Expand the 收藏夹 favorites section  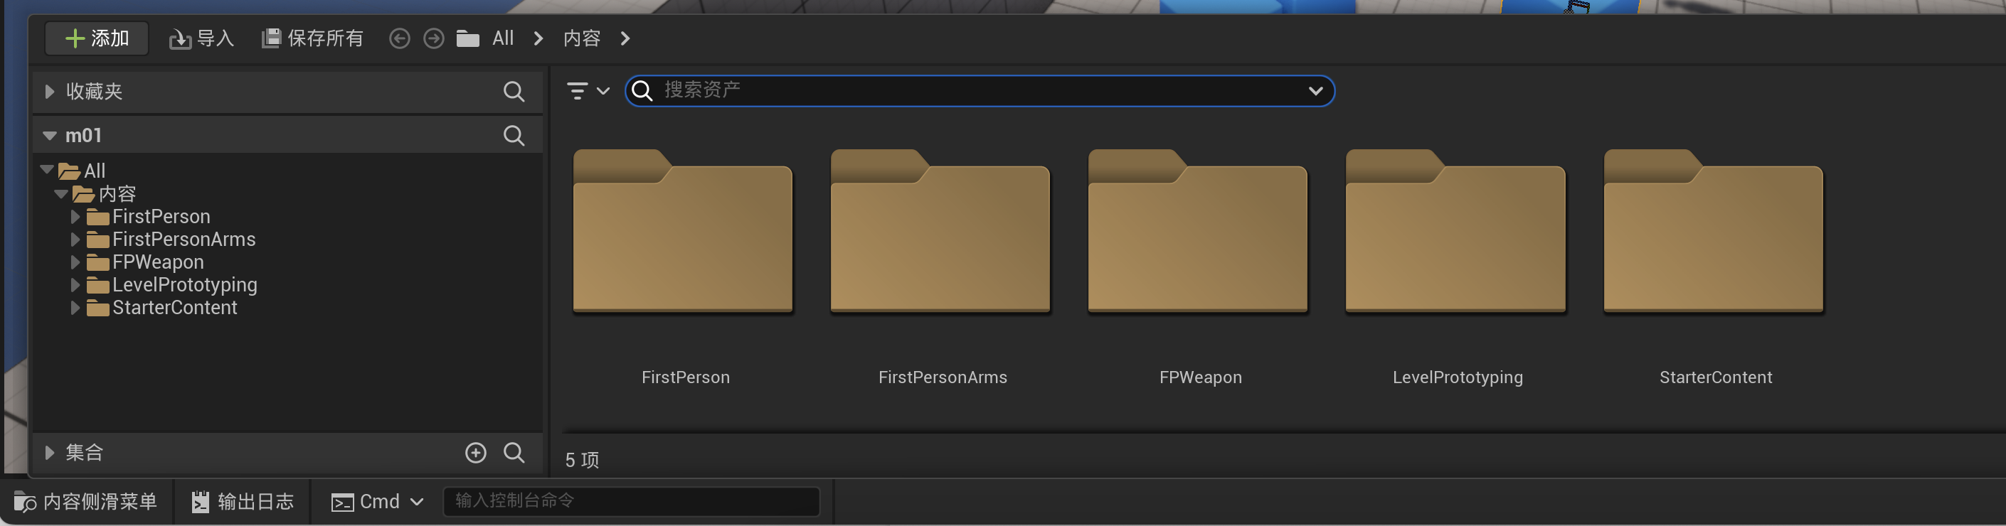click(50, 92)
